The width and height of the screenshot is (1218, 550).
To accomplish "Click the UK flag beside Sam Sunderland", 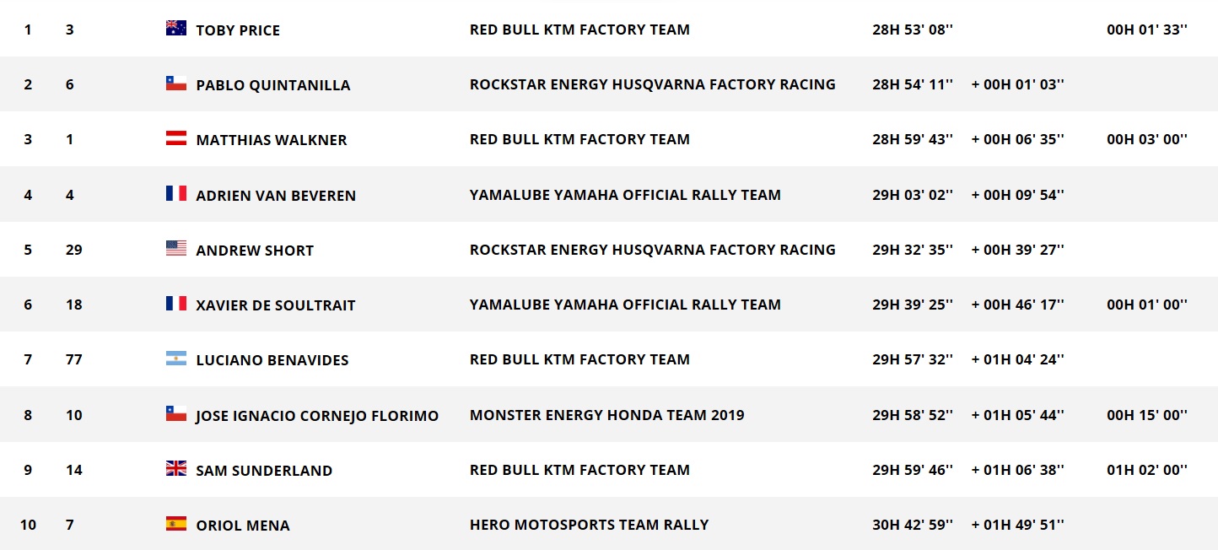I will (175, 469).
